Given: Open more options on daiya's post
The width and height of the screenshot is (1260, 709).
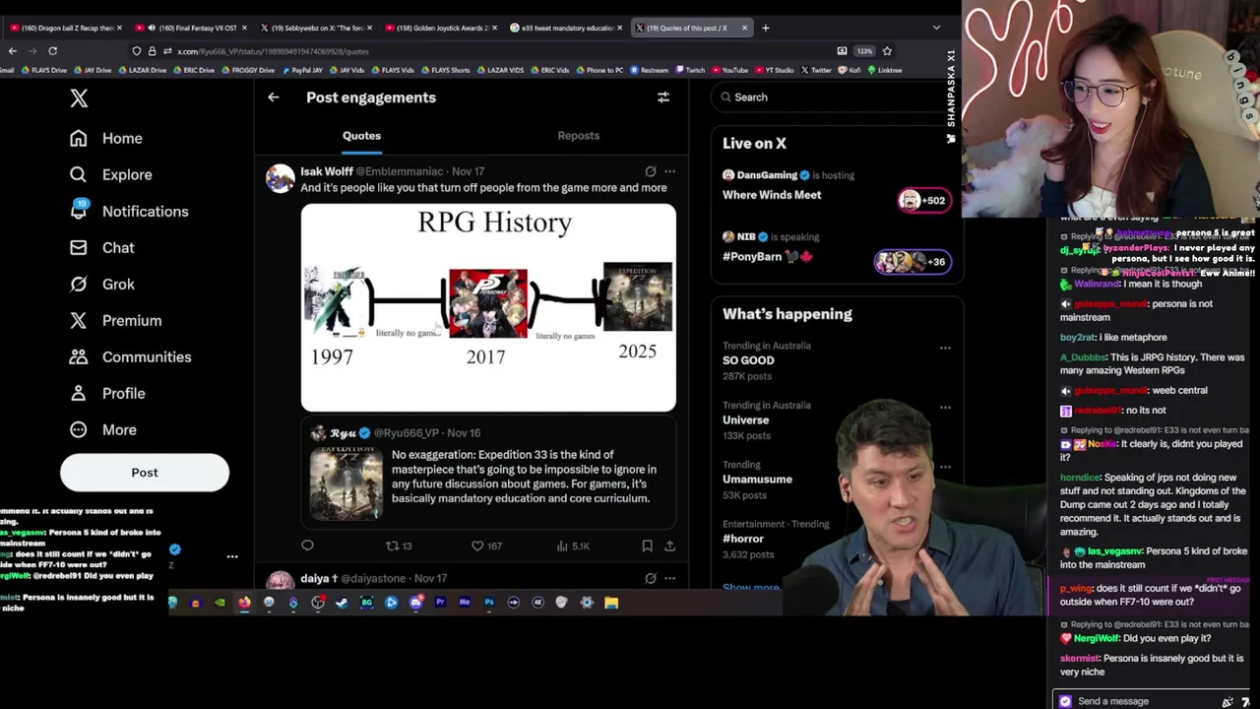Looking at the screenshot, I should click(669, 578).
